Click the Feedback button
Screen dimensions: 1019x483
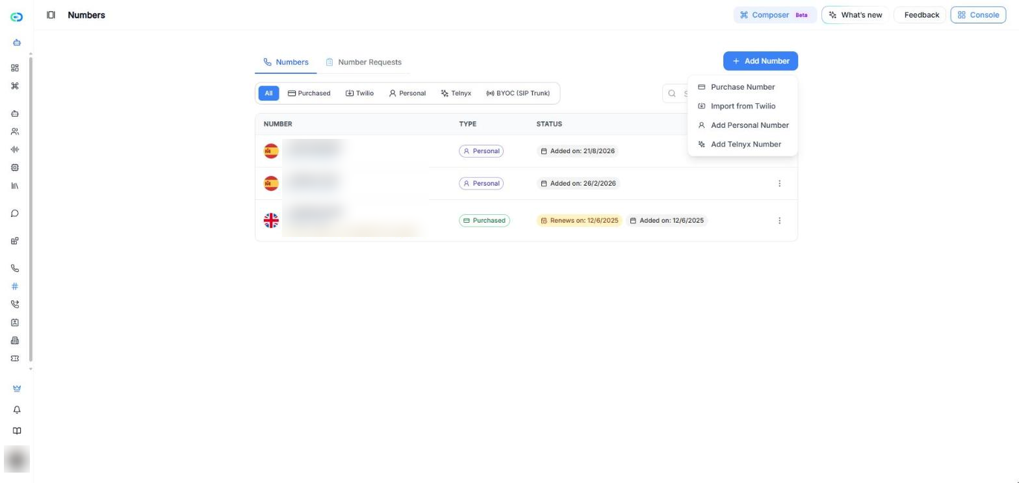click(x=920, y=15)
